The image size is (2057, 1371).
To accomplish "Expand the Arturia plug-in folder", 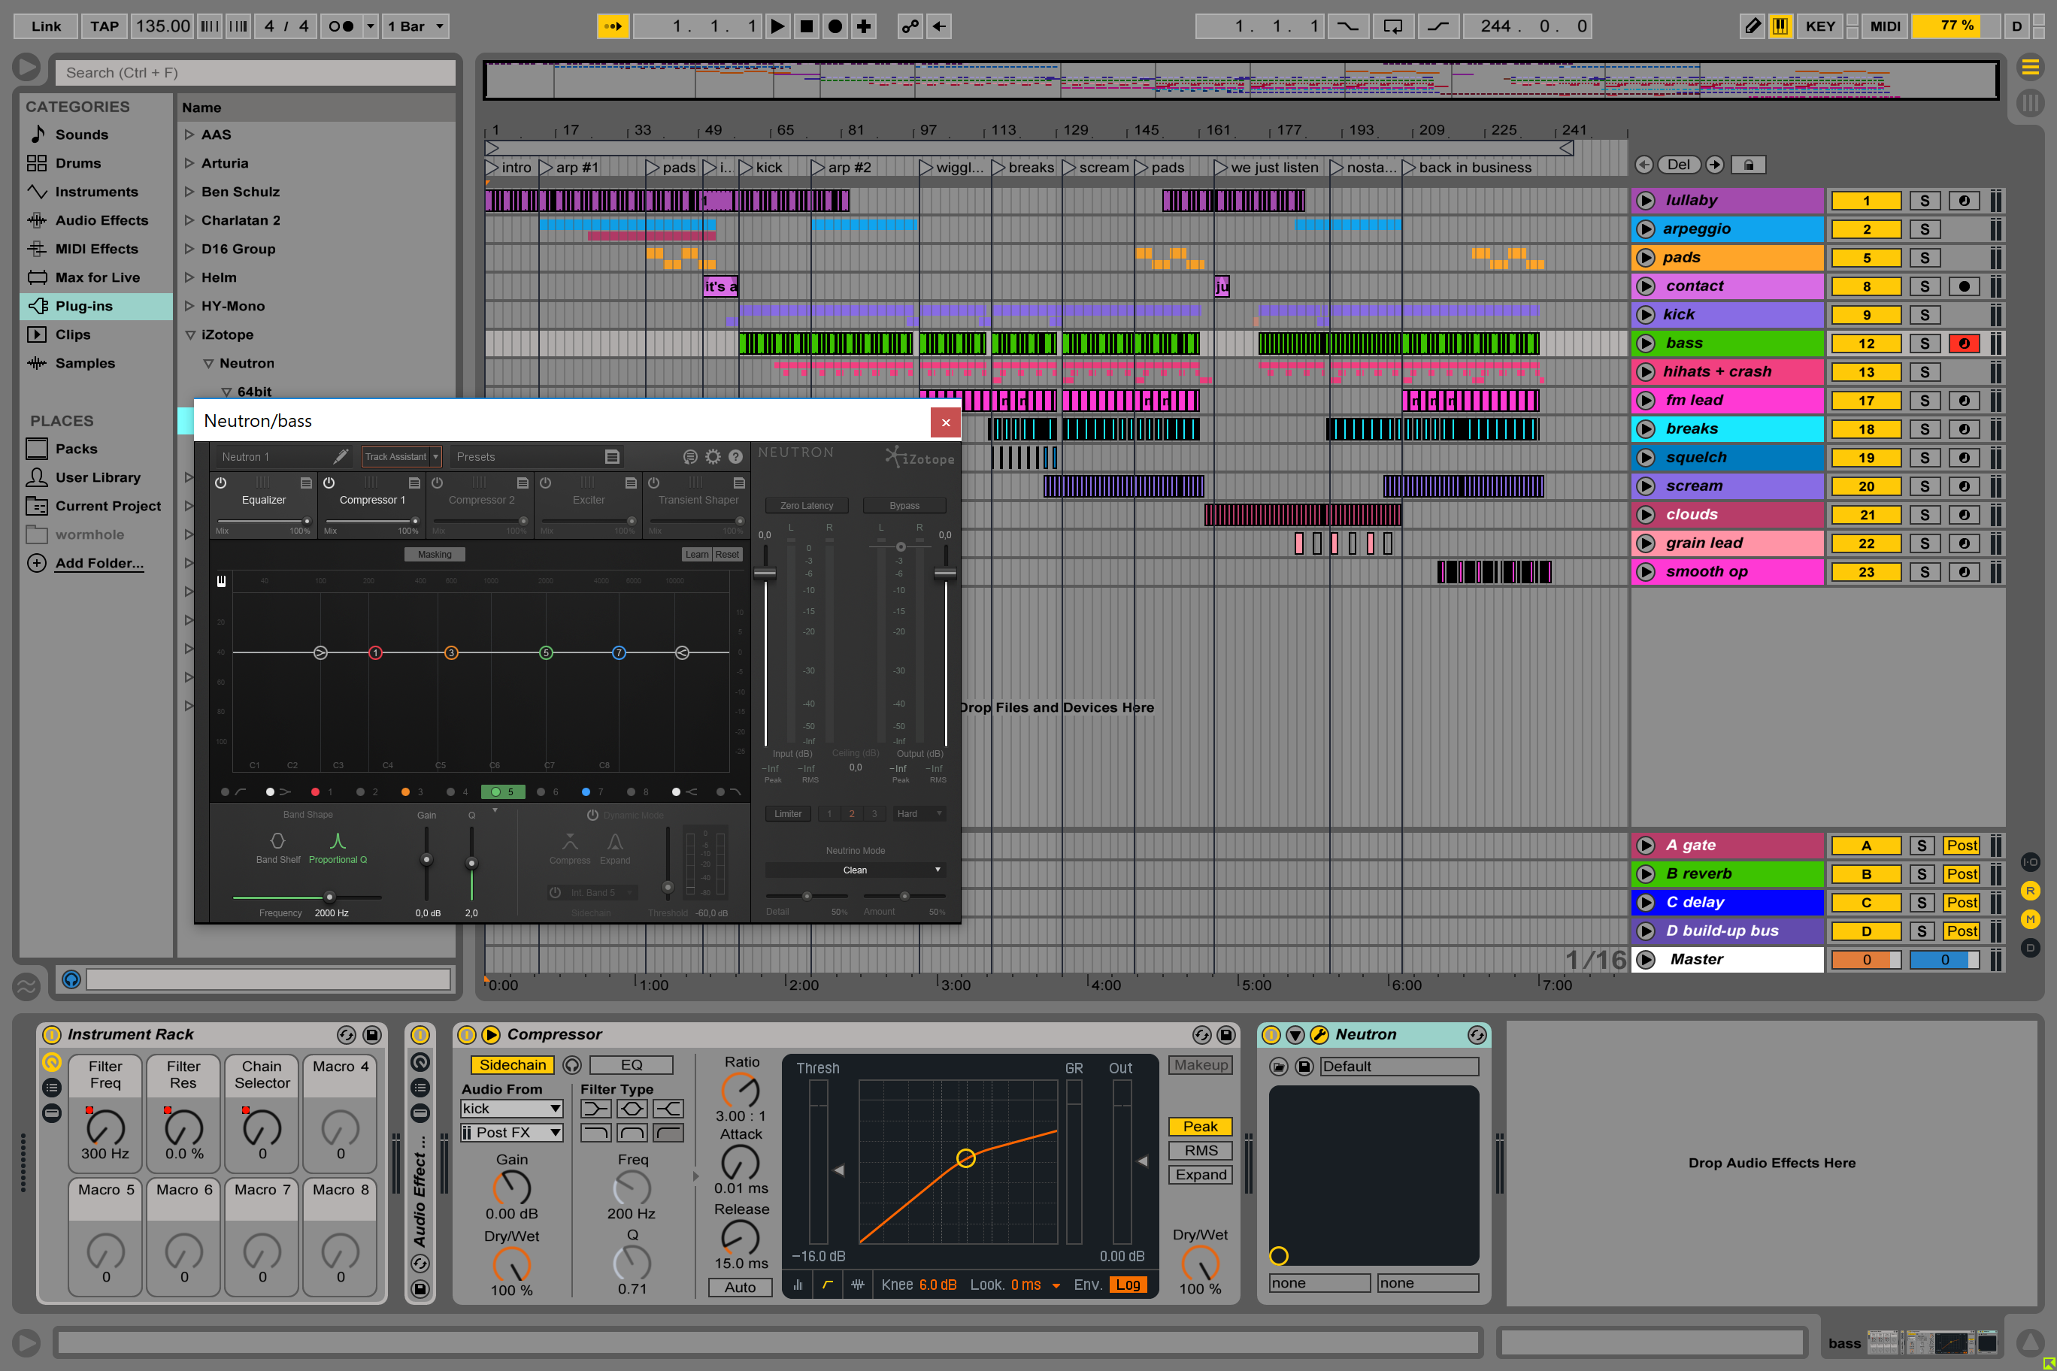I will point(189,164).
